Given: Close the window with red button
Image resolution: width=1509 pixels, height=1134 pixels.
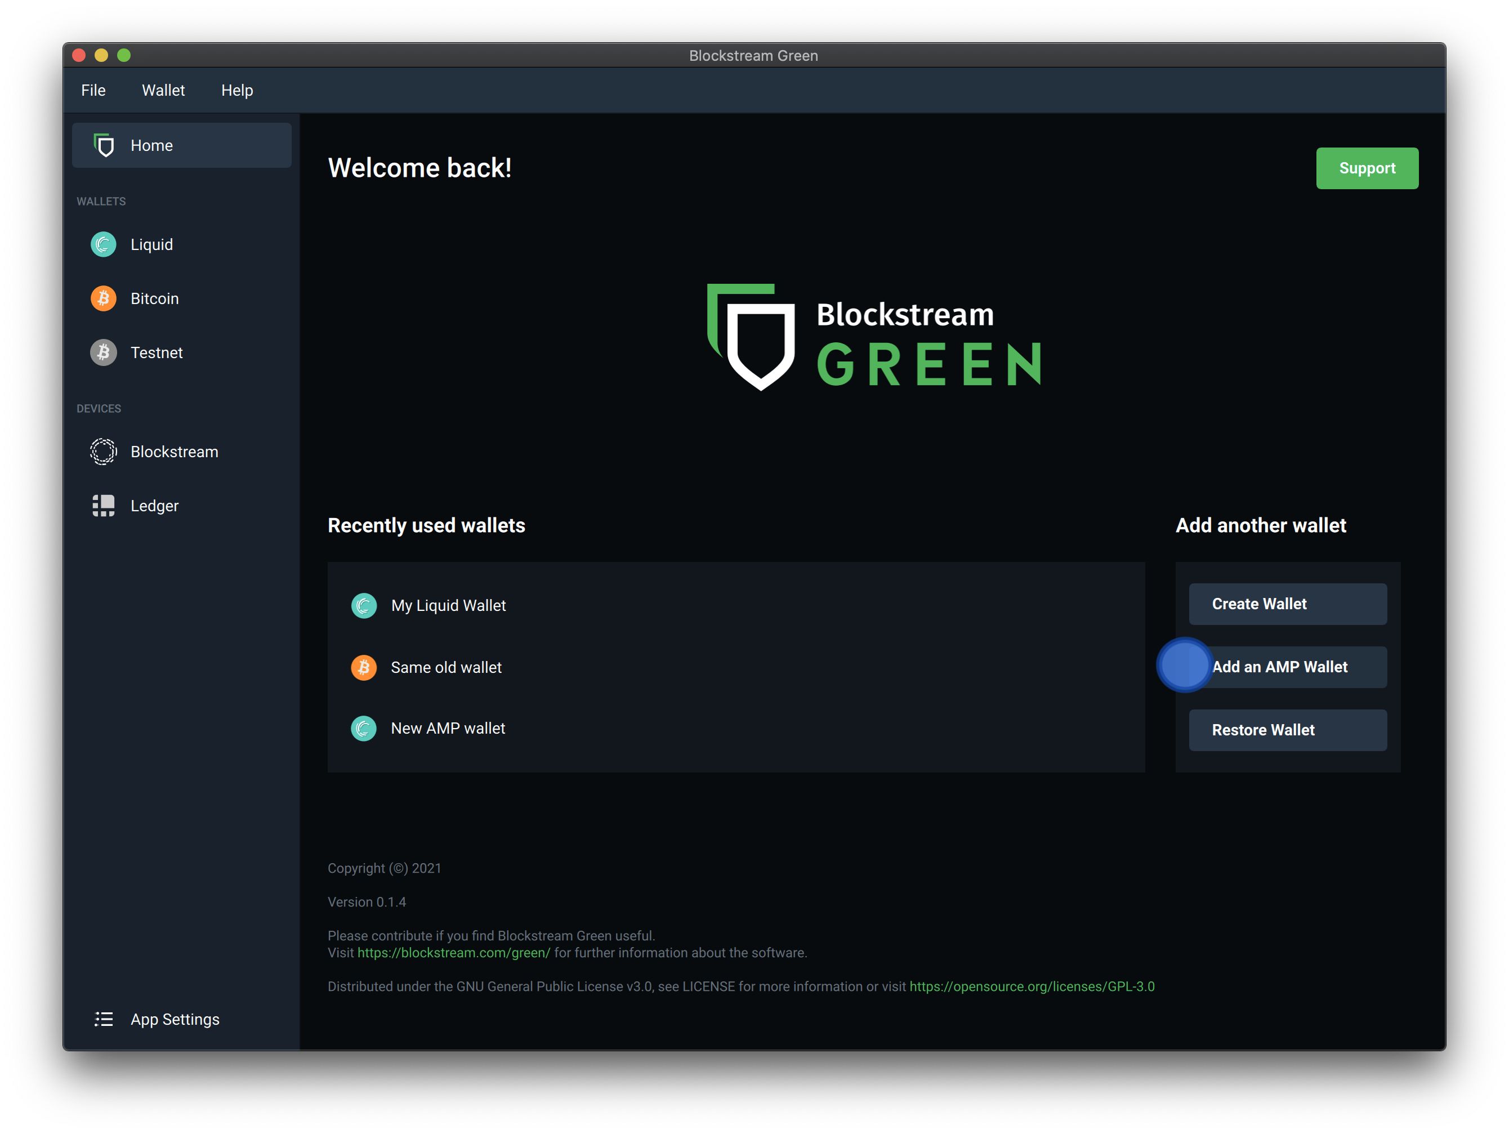Looking at the screenshot, I should point(79,55).
